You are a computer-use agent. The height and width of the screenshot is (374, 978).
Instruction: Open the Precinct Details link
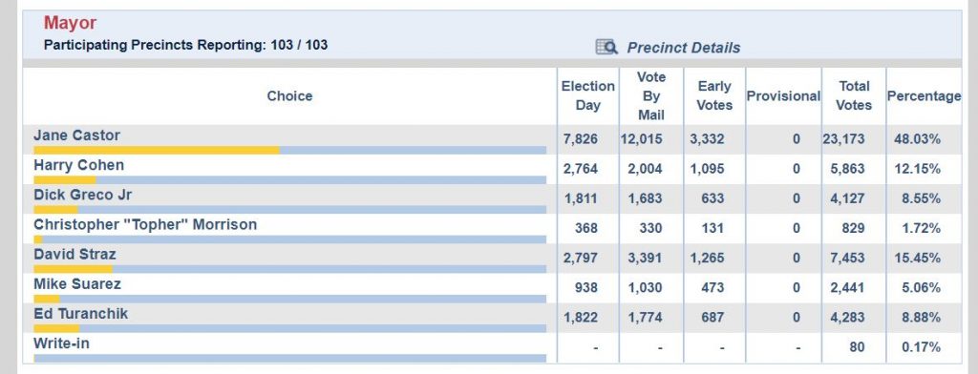[684, 48]
